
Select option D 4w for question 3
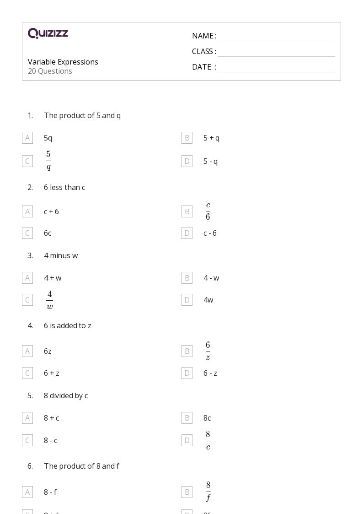(187, 300)
